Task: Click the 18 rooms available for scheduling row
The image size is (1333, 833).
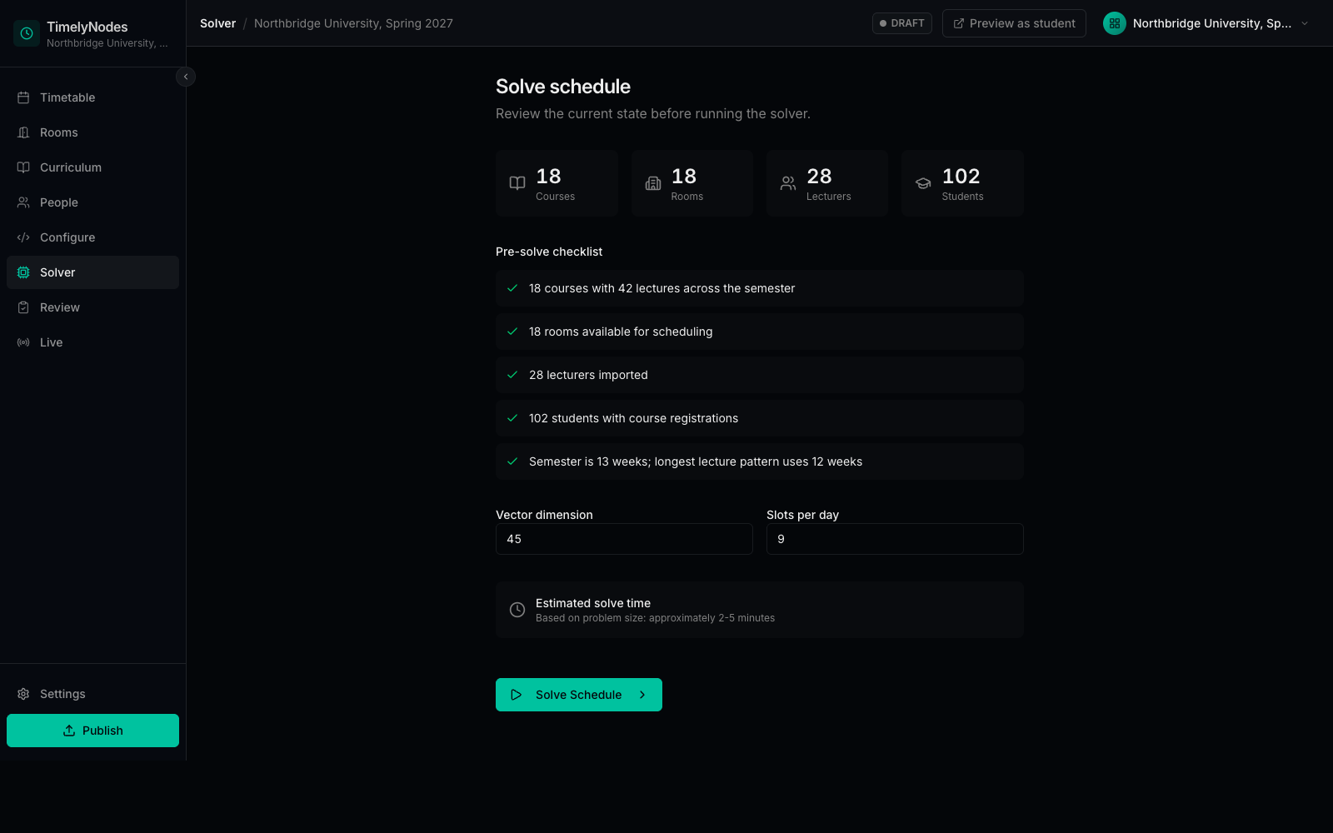Action: tap(760, 332)
